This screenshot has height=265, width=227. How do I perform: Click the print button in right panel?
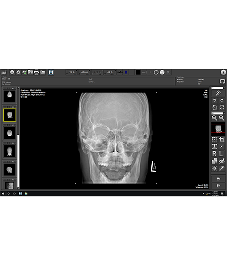pos(218,179)
